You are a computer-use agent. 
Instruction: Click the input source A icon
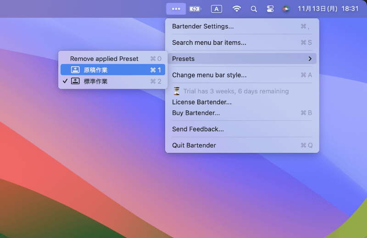click(x=217, y=9)
